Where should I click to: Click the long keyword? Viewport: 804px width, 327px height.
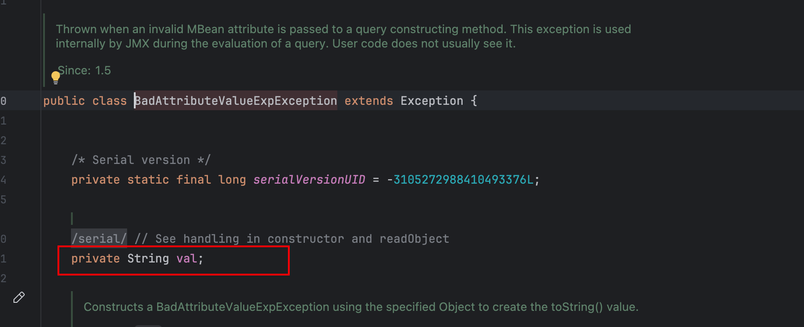(232, 180)
